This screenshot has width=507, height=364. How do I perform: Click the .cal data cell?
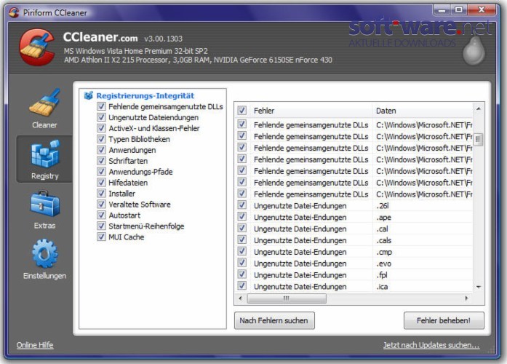tap(382, 229)
